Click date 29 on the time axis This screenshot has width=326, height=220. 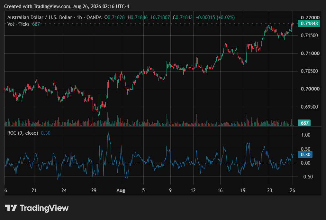94,190
